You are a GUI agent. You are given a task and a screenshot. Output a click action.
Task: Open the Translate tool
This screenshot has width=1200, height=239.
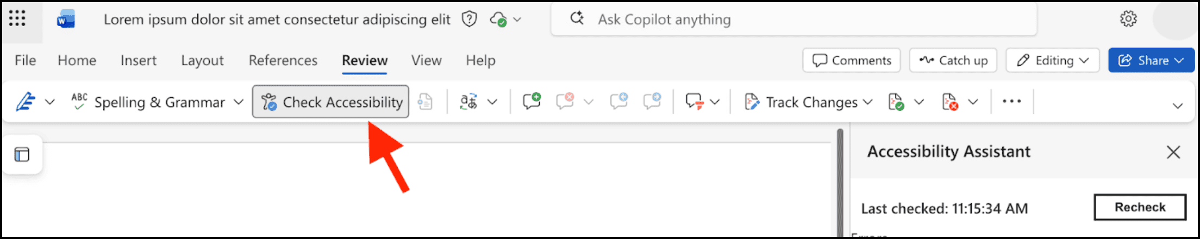[x=469, y=102]
